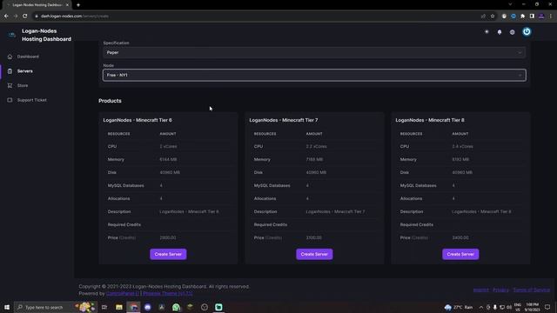Click the Servers sidebar icon
The height and width of the screenshot is (313, 557).
coord(10,71)
